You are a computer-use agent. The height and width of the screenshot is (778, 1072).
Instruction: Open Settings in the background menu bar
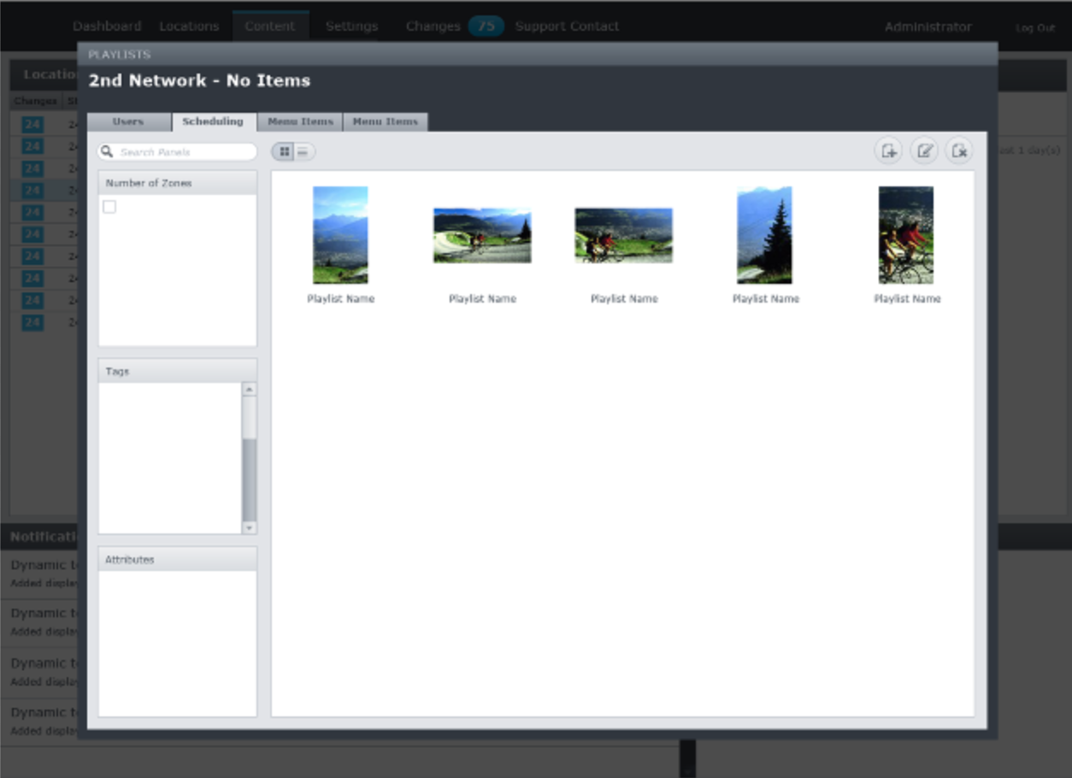(351, 27)
